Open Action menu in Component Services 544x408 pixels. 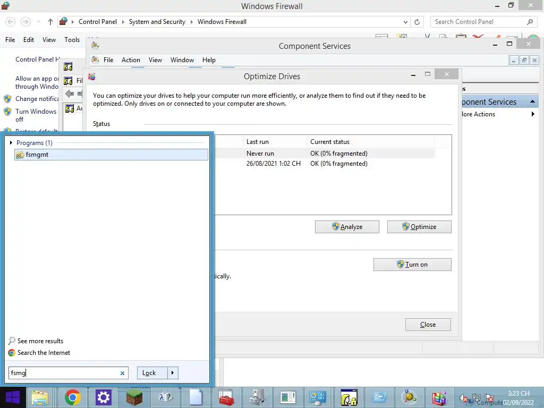click(131, 59)
